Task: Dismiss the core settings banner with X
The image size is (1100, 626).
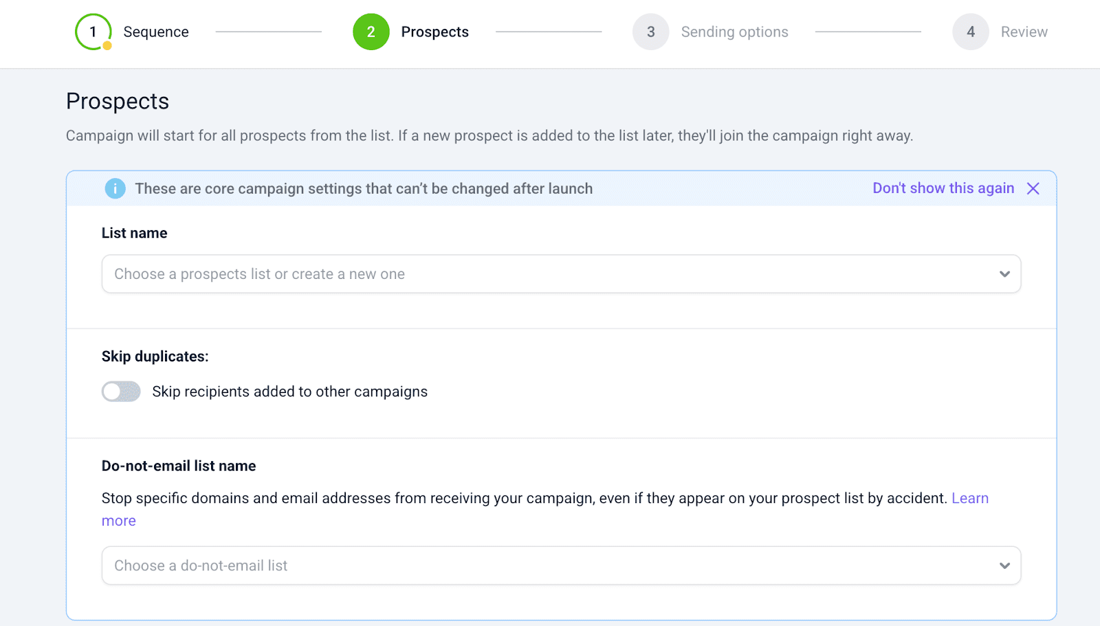Action: tap(1033, 188)
